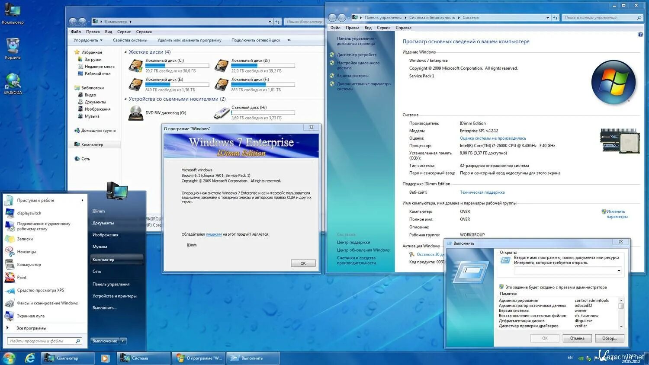Screen dimensions: 649x365
Task: Open Вид menu in Computer window
Action: click(109, 32)
